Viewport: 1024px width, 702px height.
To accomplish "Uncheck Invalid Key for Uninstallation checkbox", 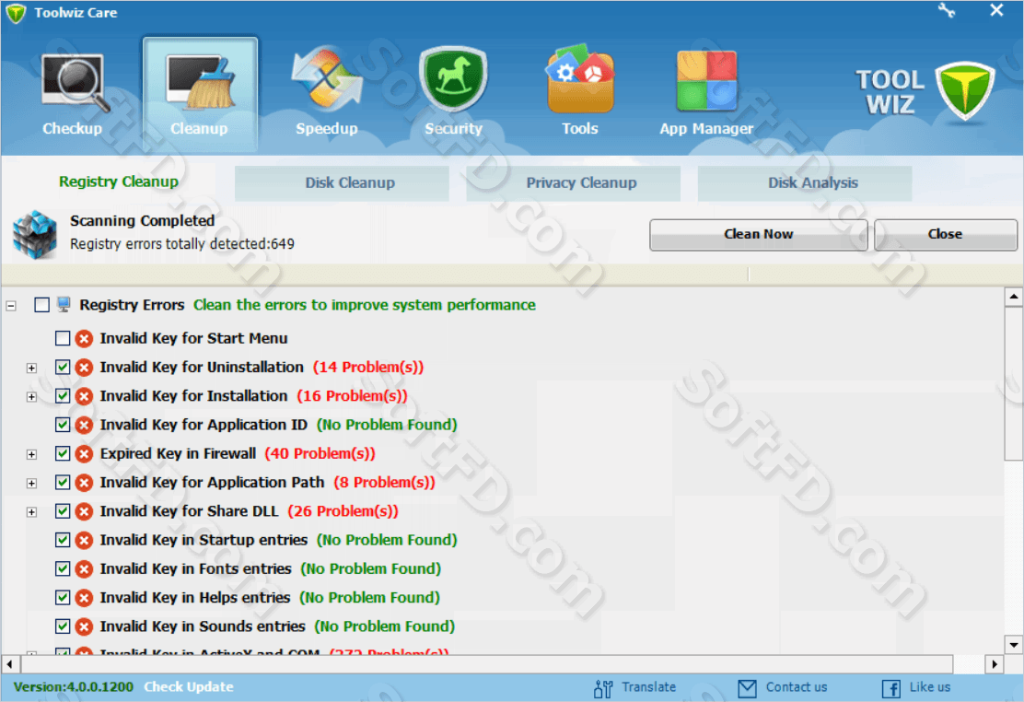I will pyautogui.click(x=63, y=367).
